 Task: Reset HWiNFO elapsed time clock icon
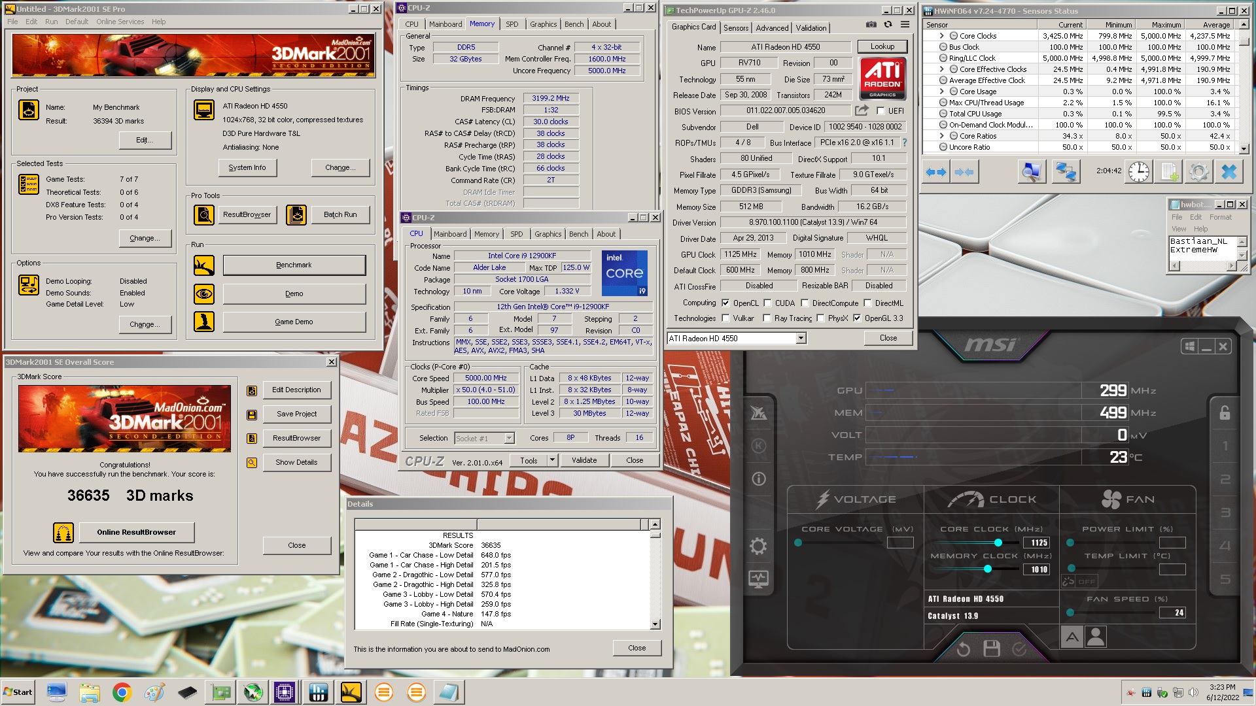[x=1138, y=172]
